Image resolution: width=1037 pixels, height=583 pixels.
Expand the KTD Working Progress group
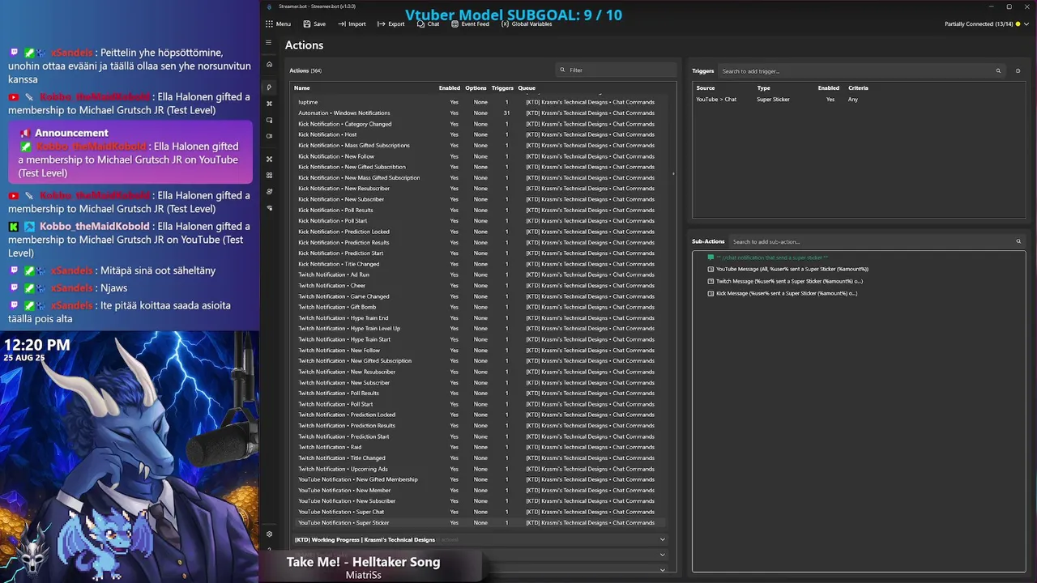point(662,539)
